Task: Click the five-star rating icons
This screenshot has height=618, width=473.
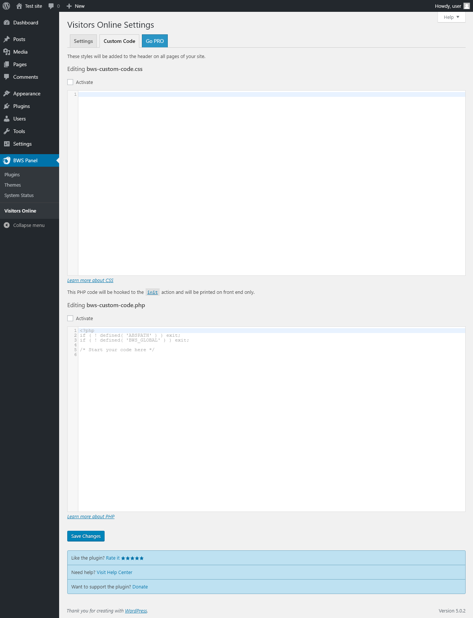Action: click(x=132, y=558)
